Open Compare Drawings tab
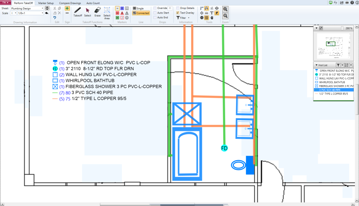 pos(70,3)
